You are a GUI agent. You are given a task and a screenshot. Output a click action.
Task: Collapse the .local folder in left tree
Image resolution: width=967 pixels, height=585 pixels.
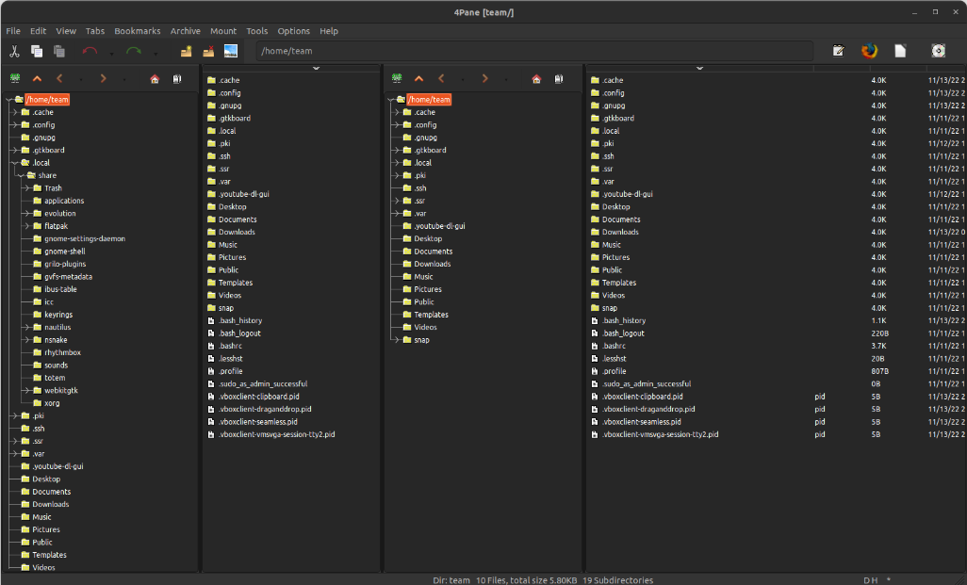pyautogui.click(x=14, y=163)
